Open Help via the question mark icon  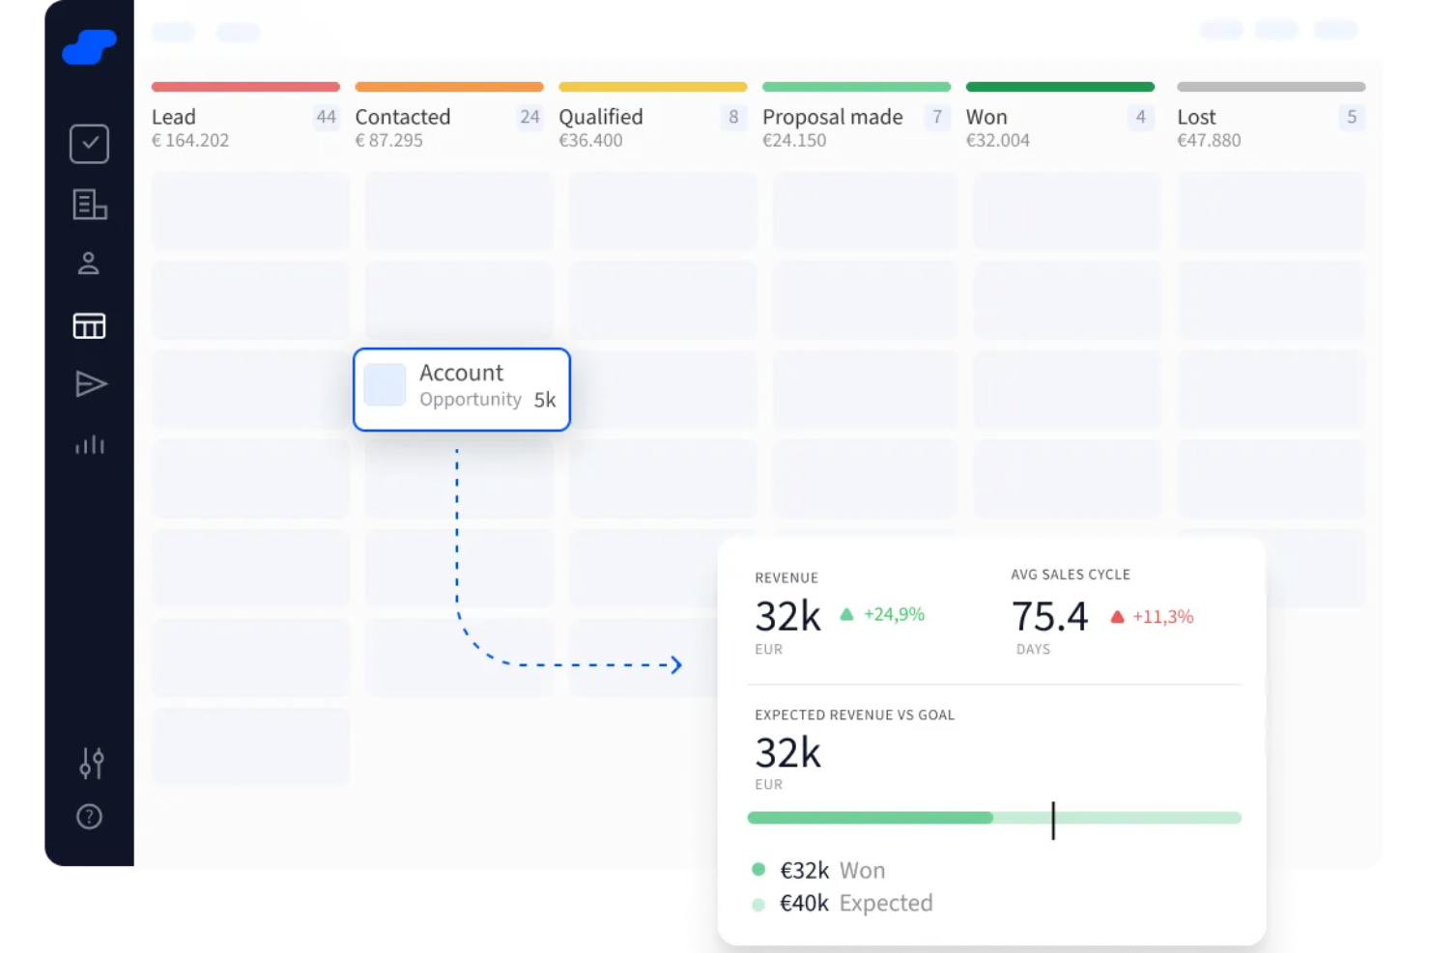(89, 816)
